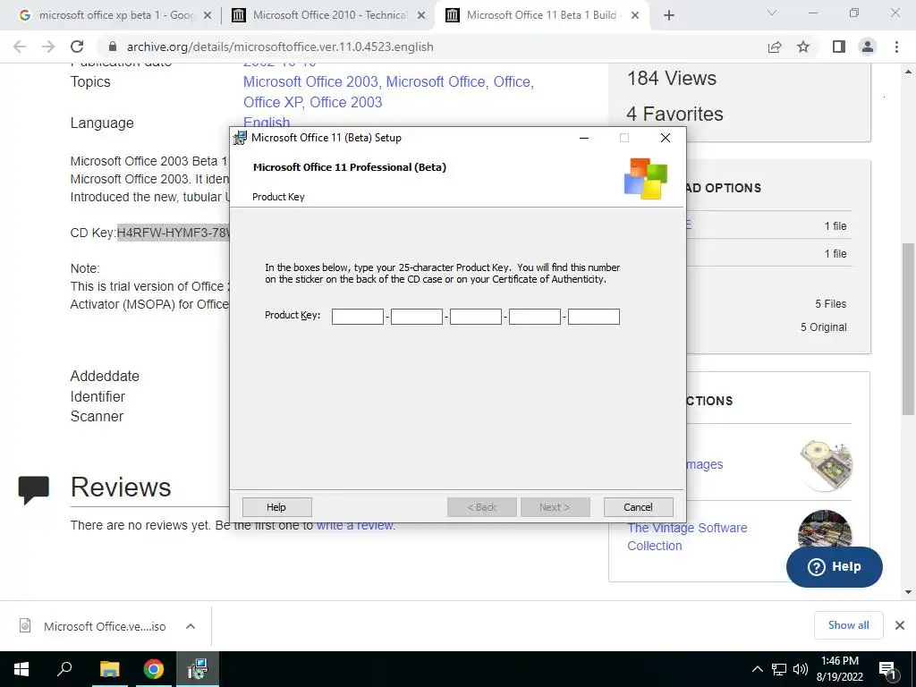This screenshot has height=687, width=916.
Task: Close the Office 2010 Technical tab
Action: (421, 16)
